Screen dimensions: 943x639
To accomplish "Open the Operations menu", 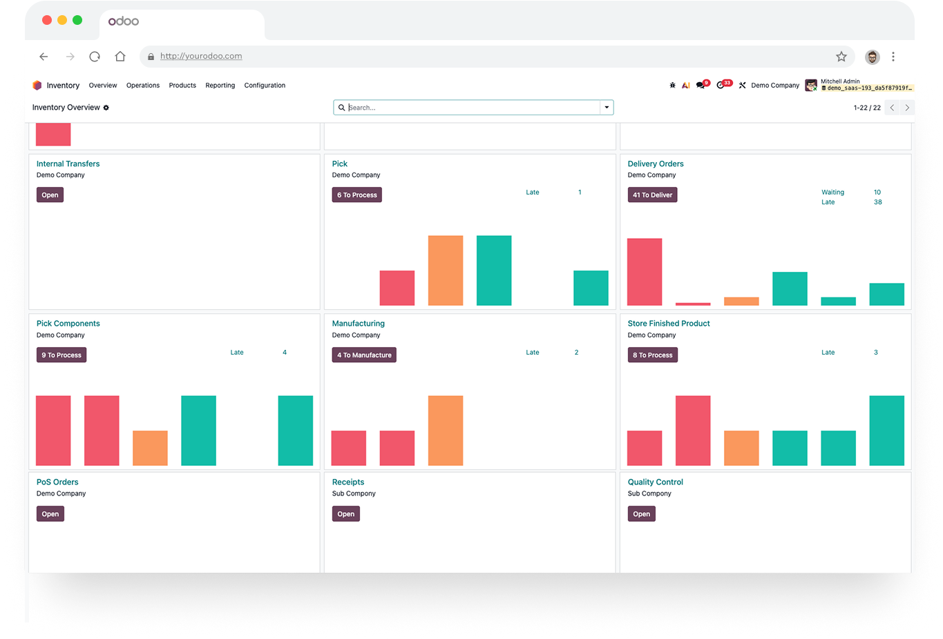I will coord(143,86).
